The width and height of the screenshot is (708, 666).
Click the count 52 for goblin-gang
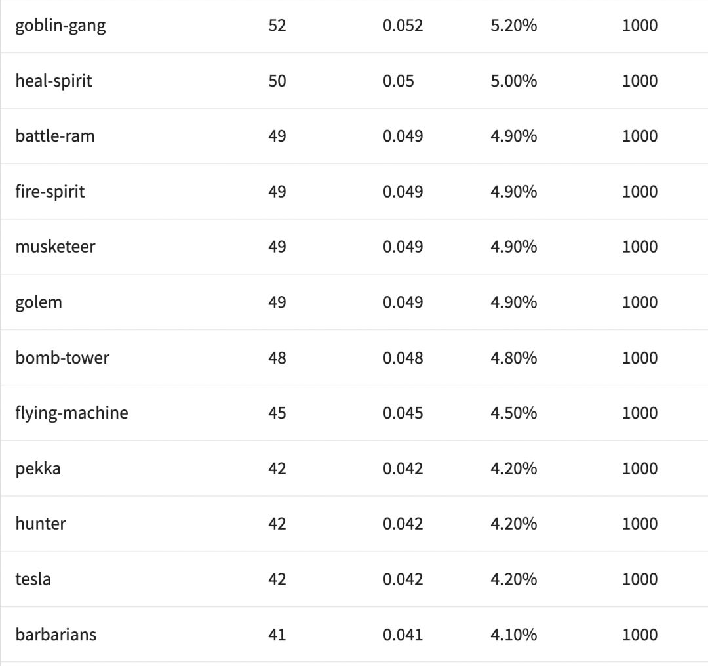(x=277, y=26)
